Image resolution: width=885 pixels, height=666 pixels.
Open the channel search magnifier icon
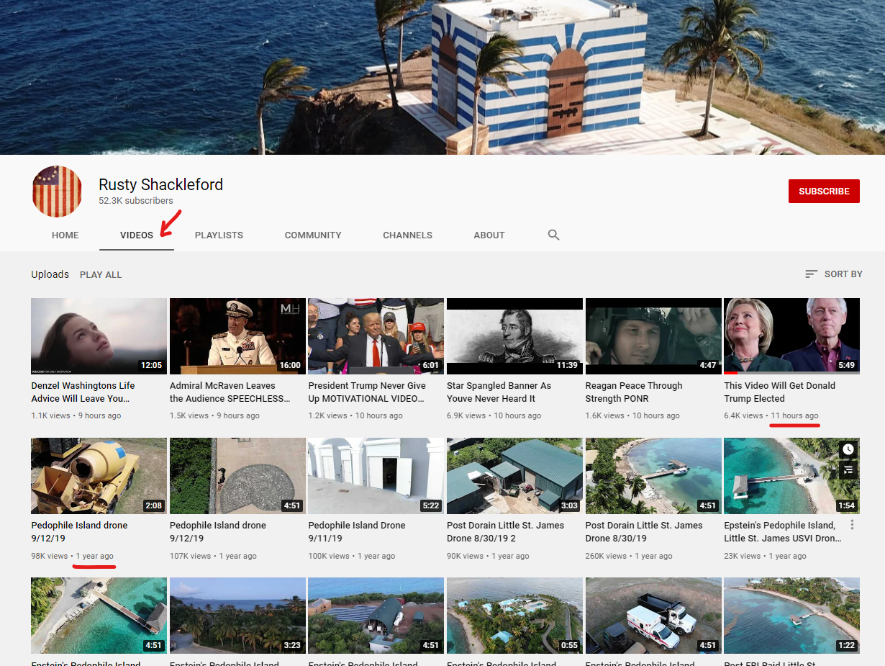(x=553, y=235)
